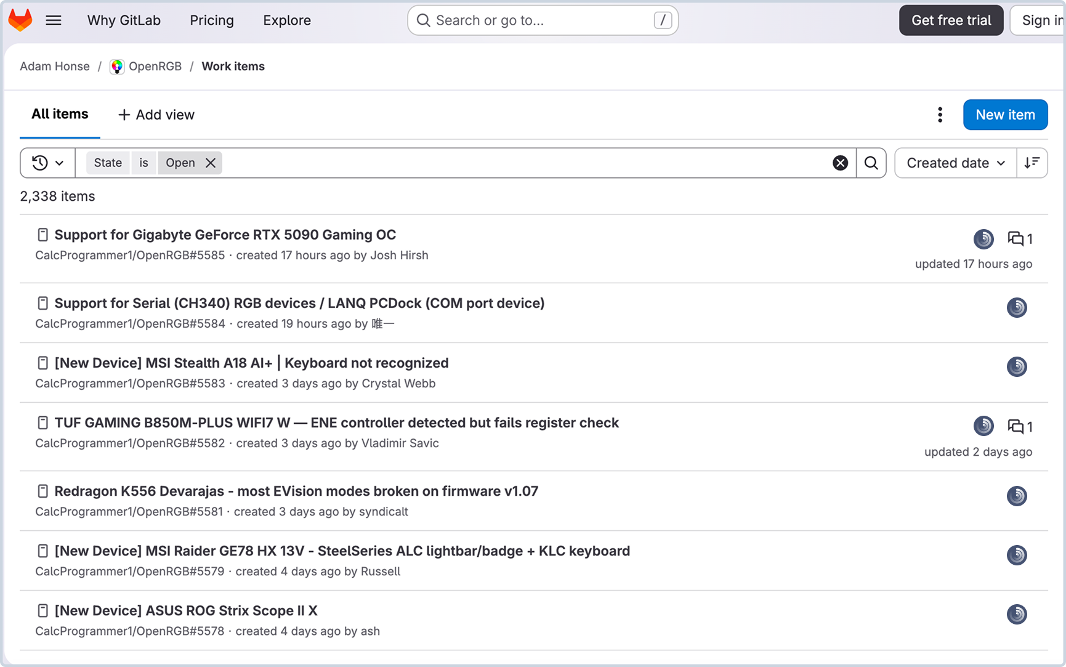Open the three-dot actions menu
This screenshot has width=1066, height=667.
pyautogui.click(x=940, y=115)
